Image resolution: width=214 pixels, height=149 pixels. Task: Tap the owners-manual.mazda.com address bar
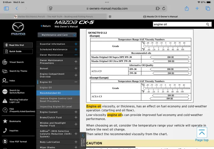[106, 8]
